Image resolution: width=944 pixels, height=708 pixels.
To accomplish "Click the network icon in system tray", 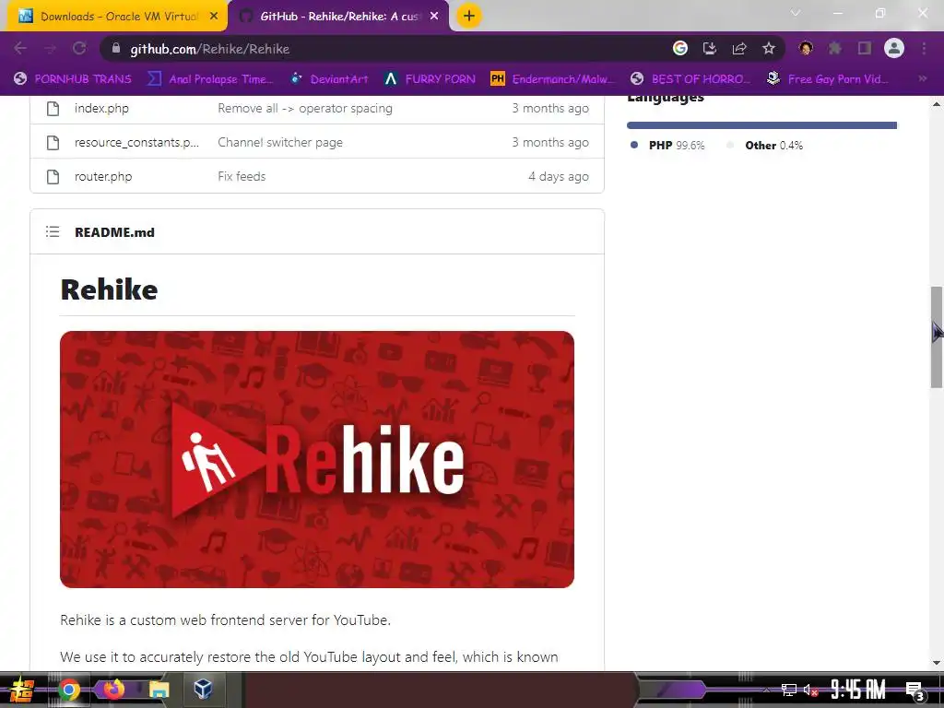I will pos(789,690).
